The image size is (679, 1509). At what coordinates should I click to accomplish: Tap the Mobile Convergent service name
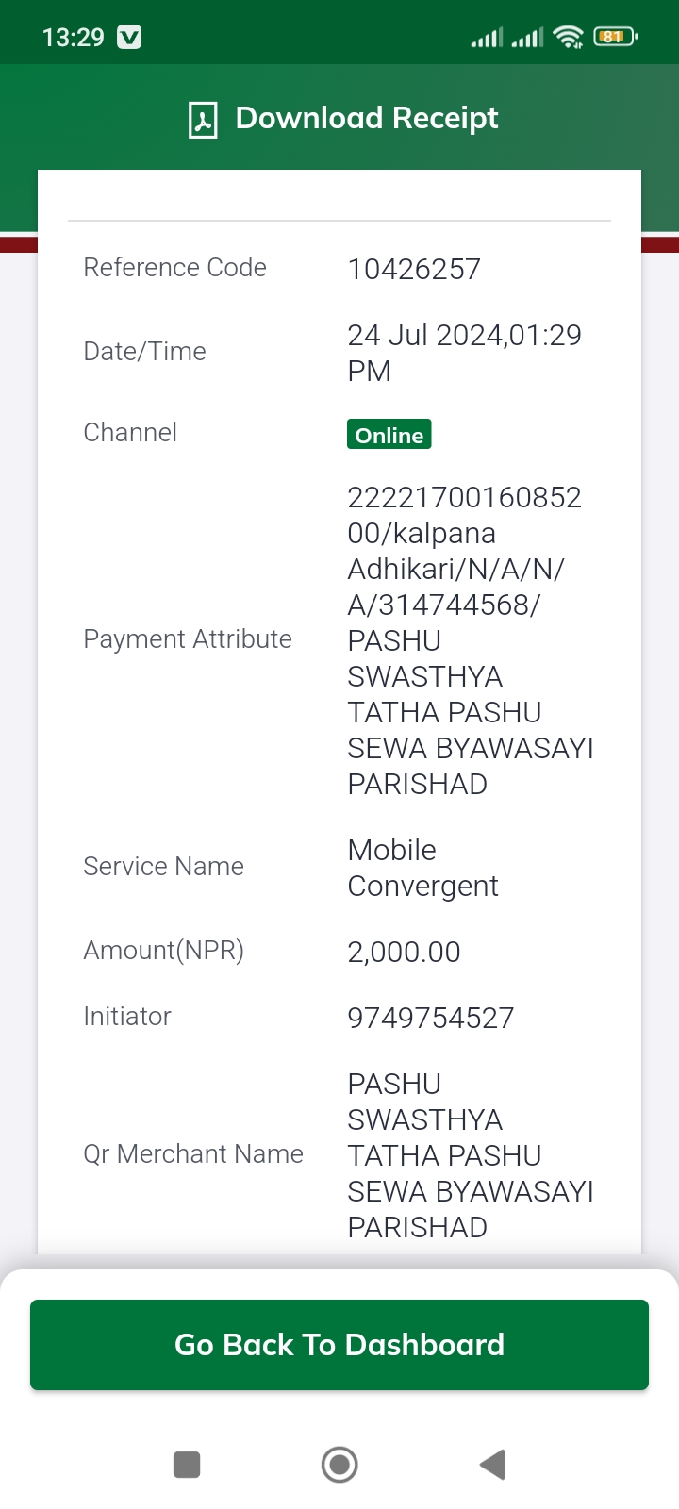coord(422,868)
